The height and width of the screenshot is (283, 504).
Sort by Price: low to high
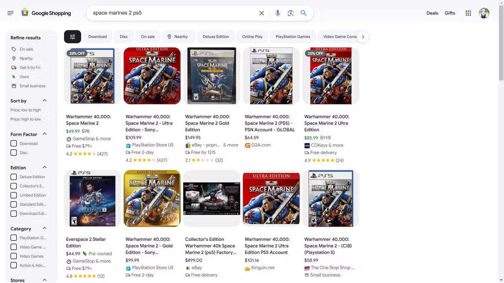[x=26, y=110]
